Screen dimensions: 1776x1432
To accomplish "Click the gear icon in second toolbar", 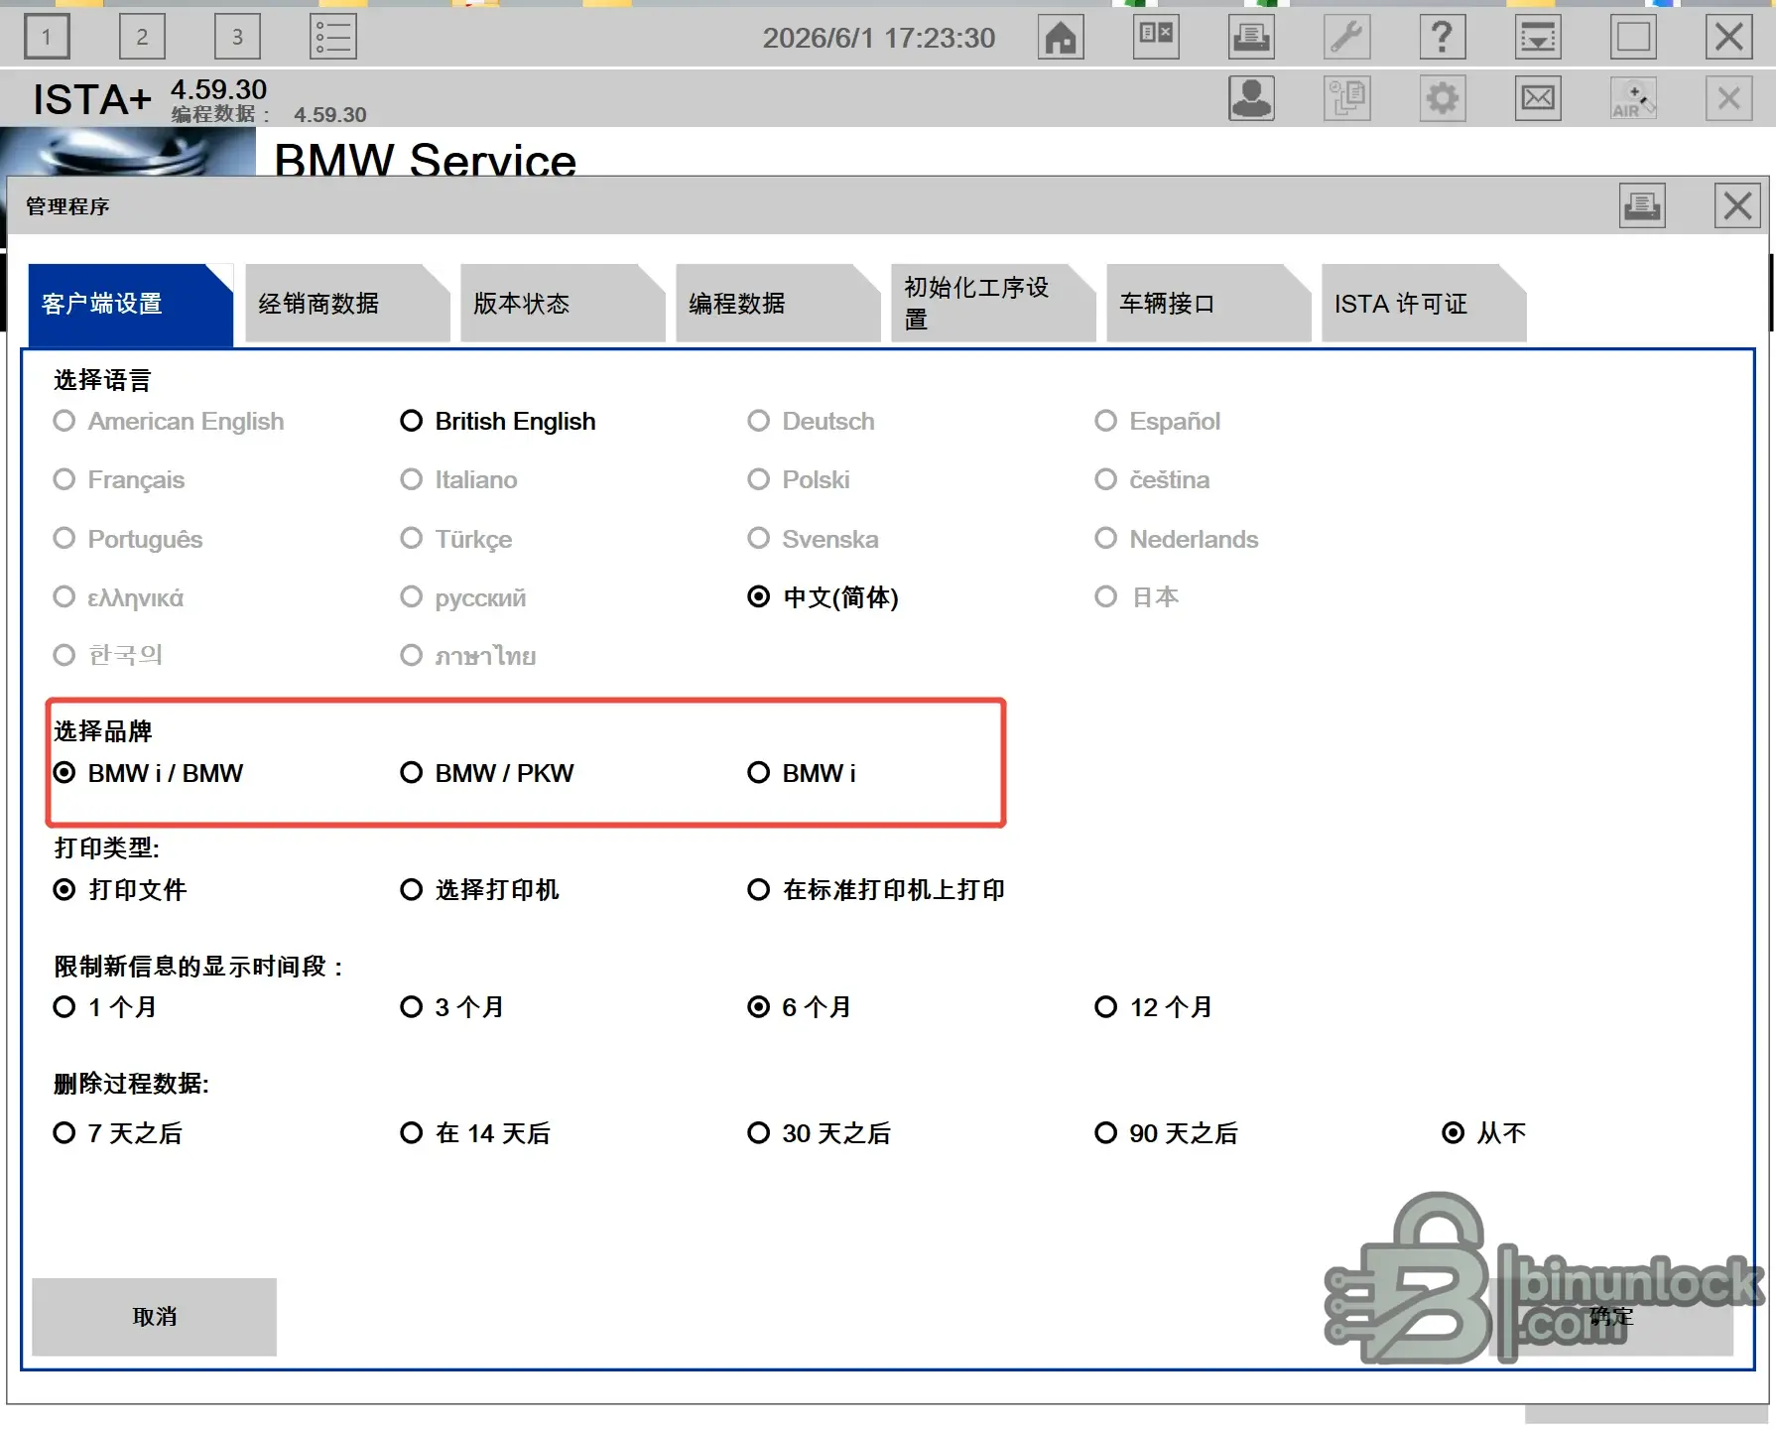I will tap(1443, 98).
